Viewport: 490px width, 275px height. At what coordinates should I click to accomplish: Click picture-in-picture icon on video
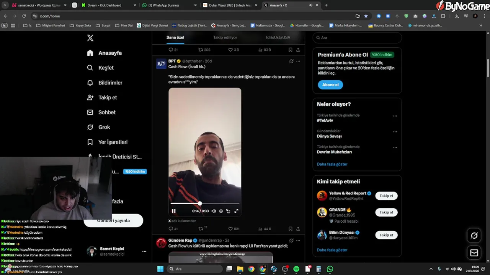tap(228, 211)
